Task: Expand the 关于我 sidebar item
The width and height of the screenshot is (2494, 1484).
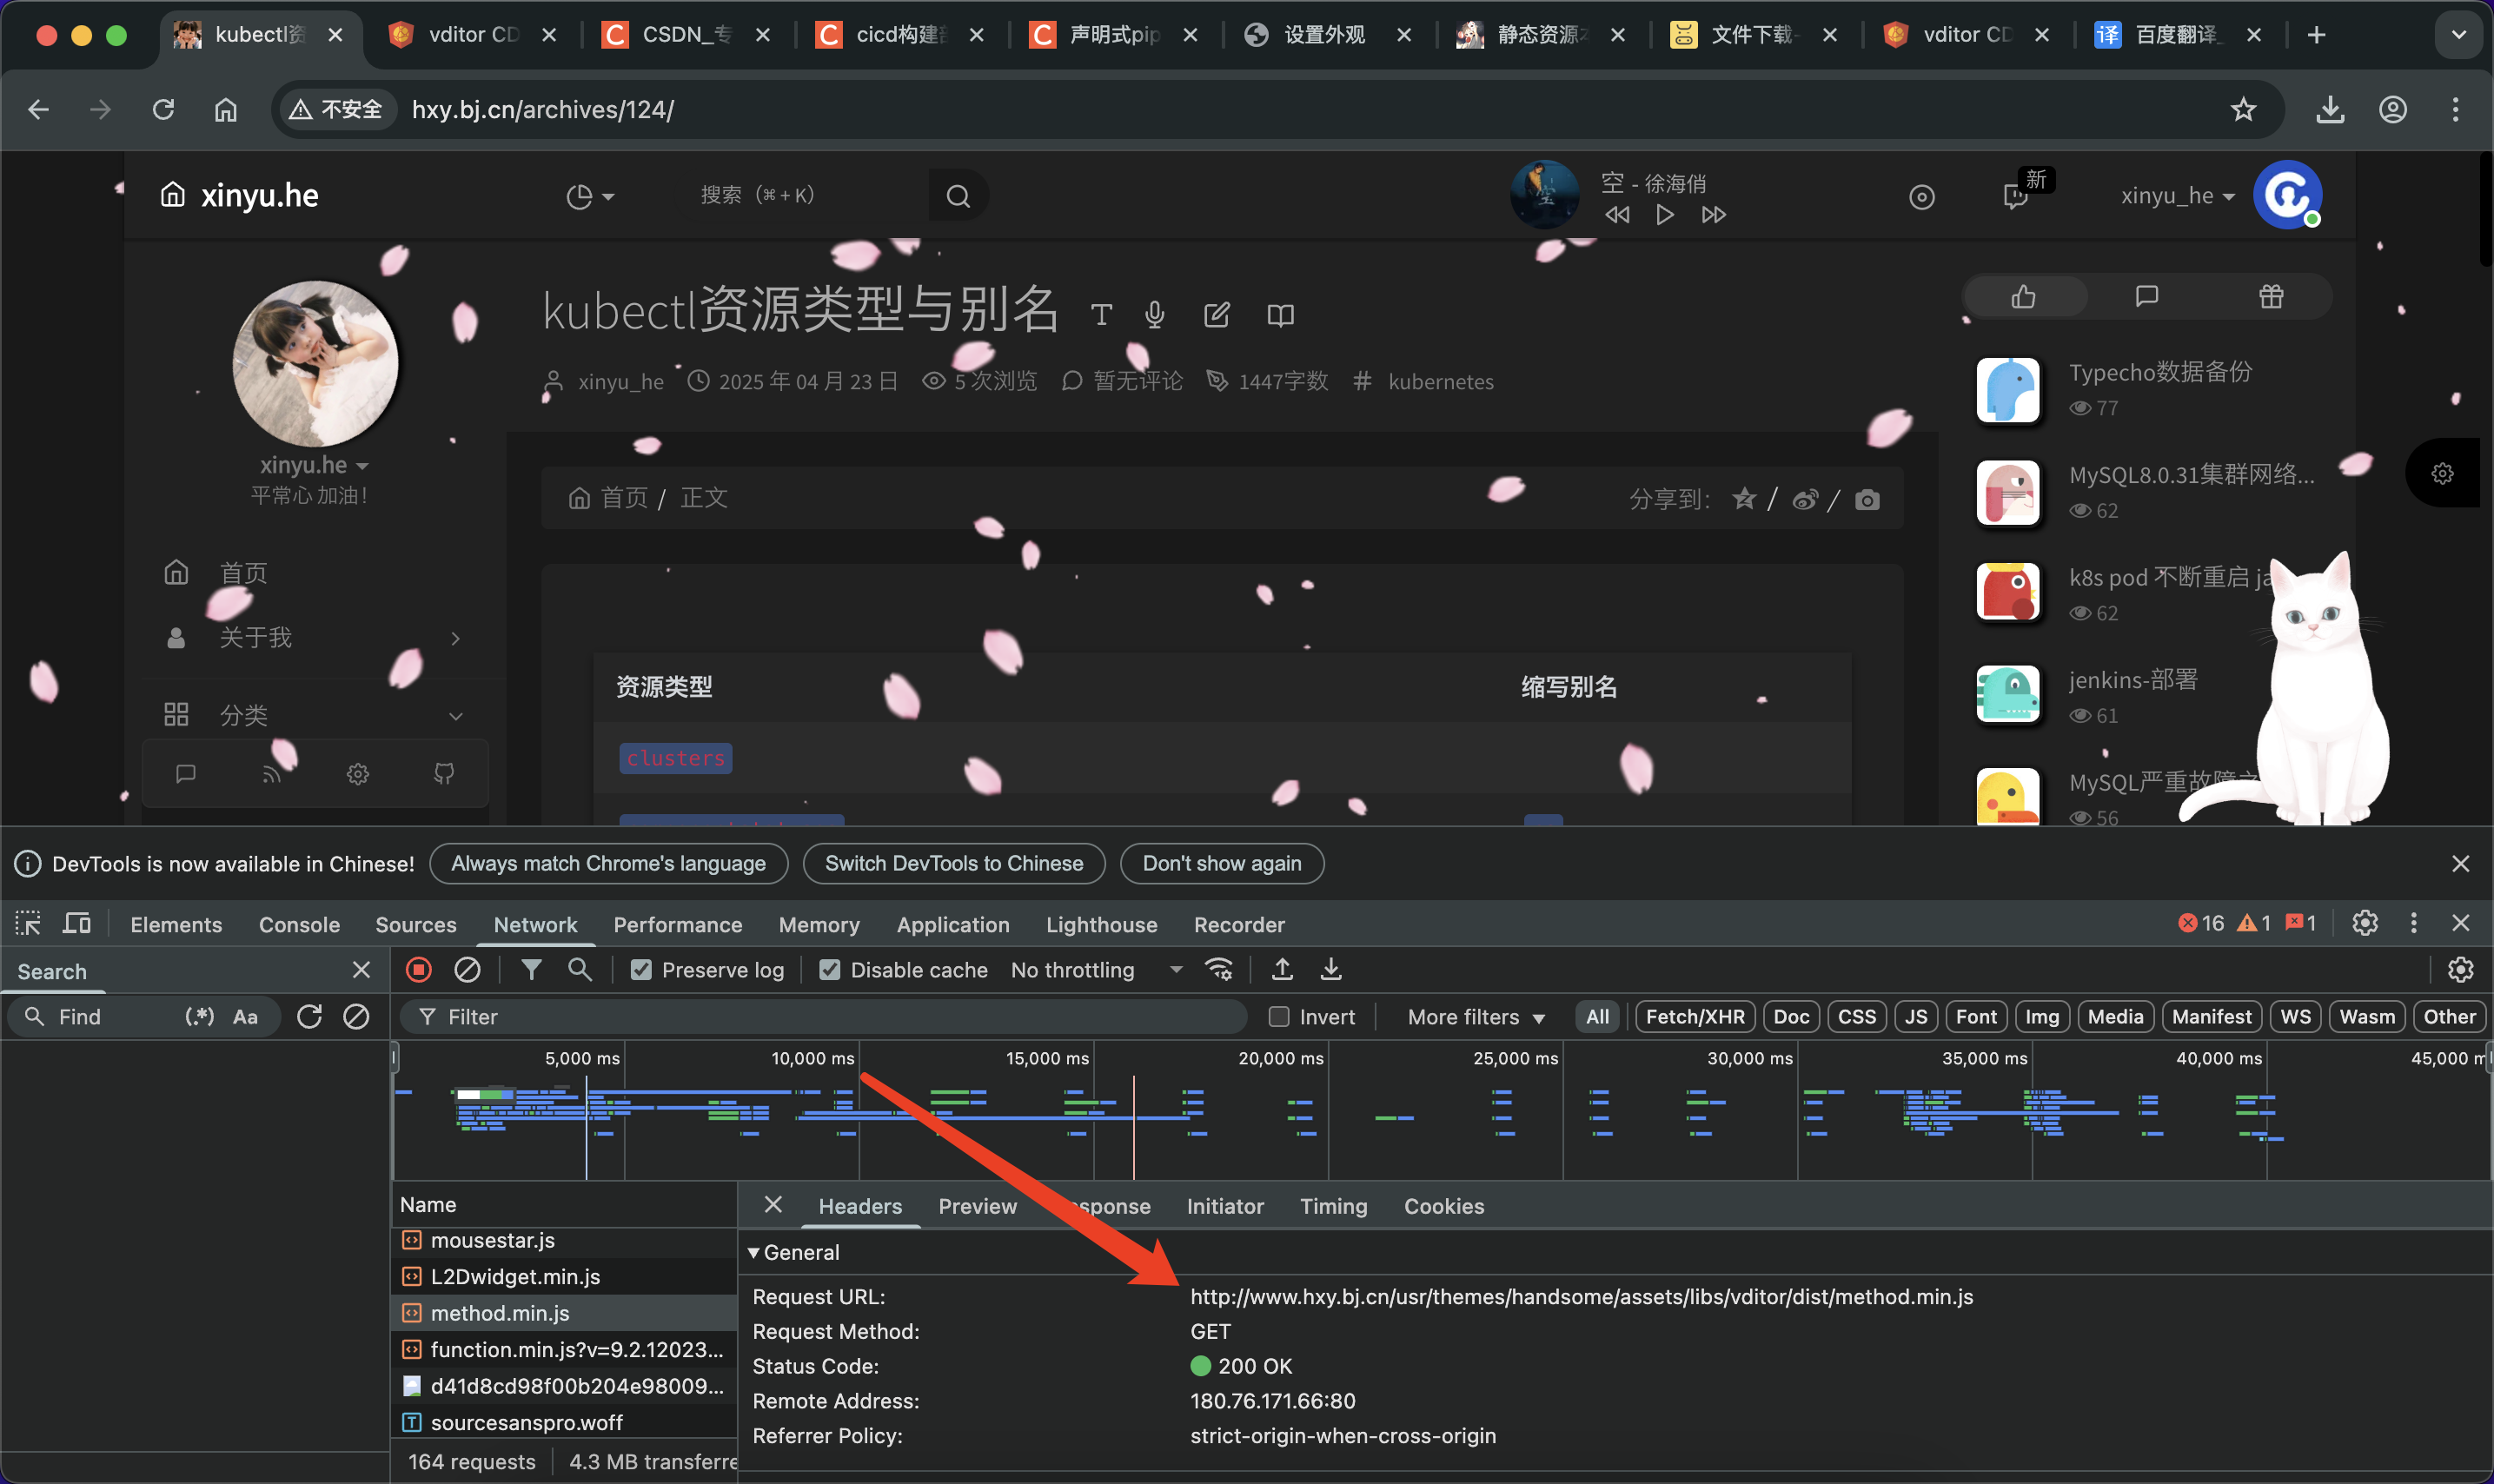Action: (x=315, y=637)
